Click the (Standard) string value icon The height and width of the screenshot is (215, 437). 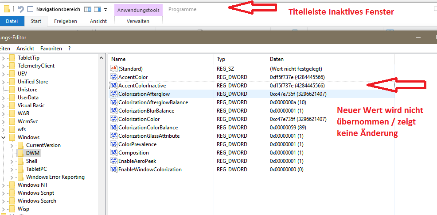pos(114,69)
